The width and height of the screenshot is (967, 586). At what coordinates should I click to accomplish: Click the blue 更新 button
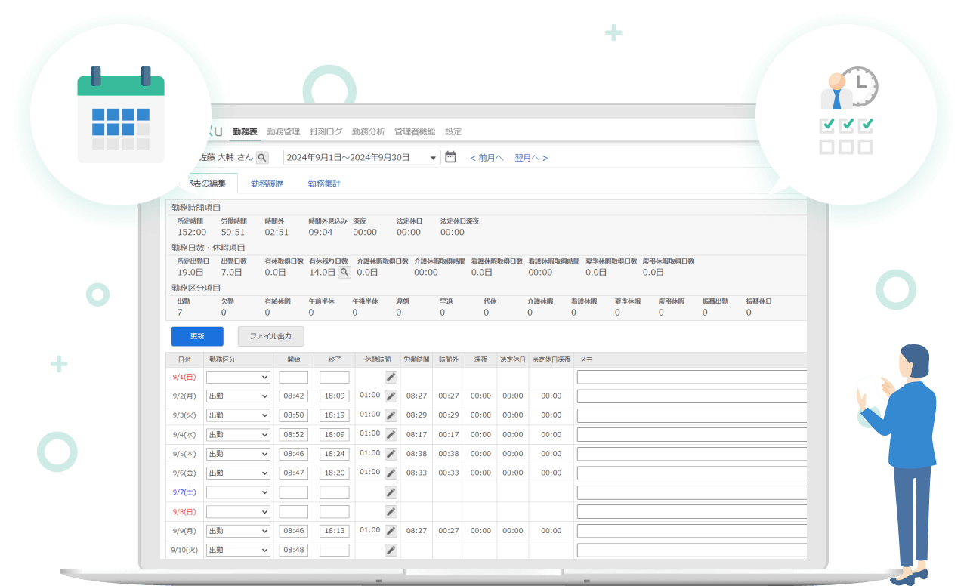pyautogui.click(x=197, y=336)
